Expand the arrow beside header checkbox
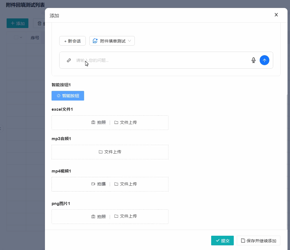Screen dimensions: 290x250 [x=21, y=38]
